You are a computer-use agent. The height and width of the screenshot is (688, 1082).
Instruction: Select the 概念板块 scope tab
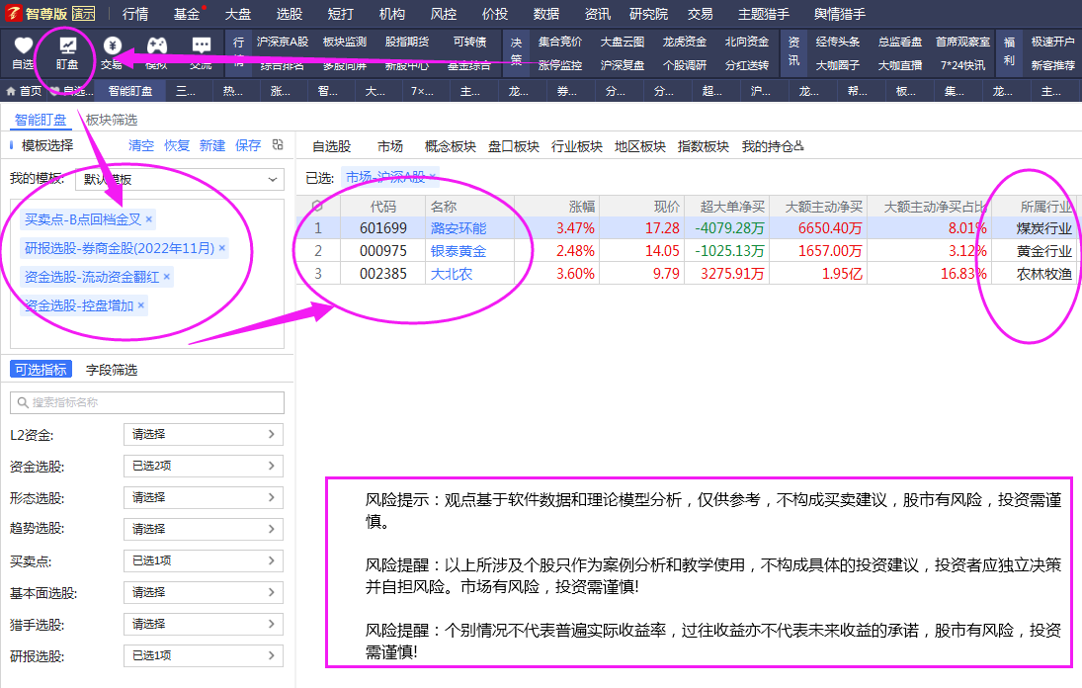pyautogui.click(x=451, y=146)
